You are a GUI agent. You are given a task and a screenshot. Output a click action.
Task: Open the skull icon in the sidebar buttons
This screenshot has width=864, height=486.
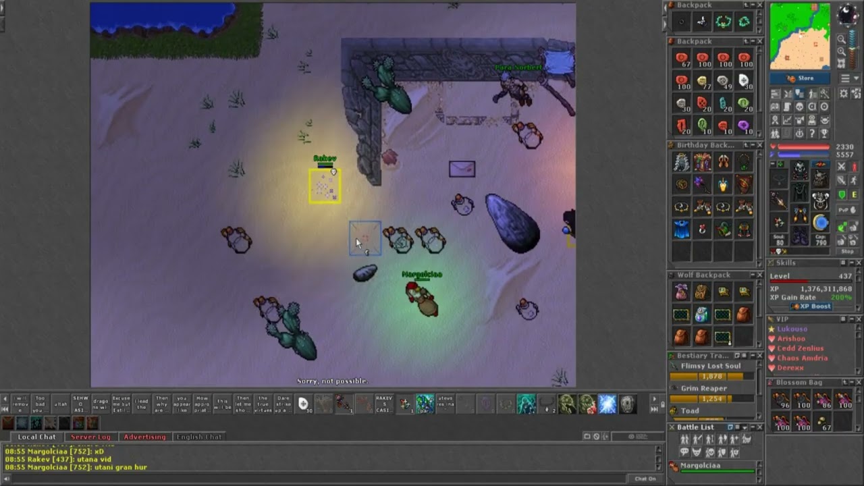800,107
